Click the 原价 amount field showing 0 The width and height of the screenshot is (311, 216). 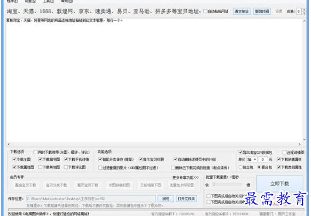click(x=263, y=160)
